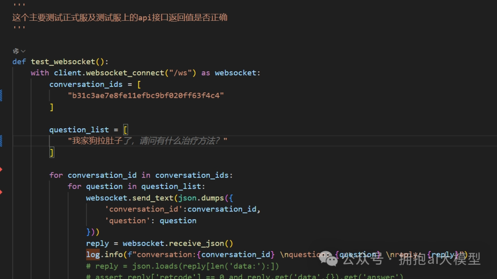Click the red gutter marker at the conversation_id loop
This screenshot has width=497, height=279.
(x=1, y=170)
